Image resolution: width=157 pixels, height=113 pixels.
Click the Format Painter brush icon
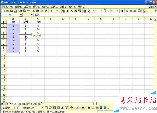(46, 11)
